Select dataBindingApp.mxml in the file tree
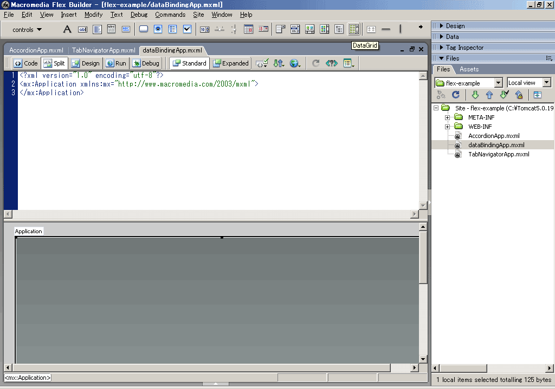The height and width of the screenshot is (389, 555). (x=496, y=145)
